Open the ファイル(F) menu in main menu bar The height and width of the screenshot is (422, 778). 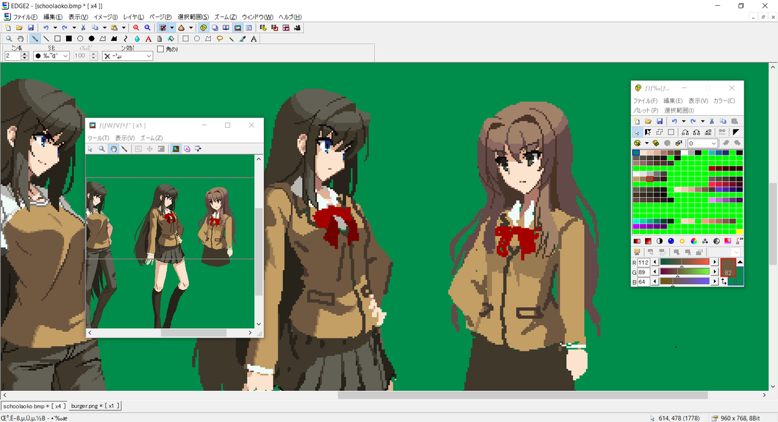[26, 17]
